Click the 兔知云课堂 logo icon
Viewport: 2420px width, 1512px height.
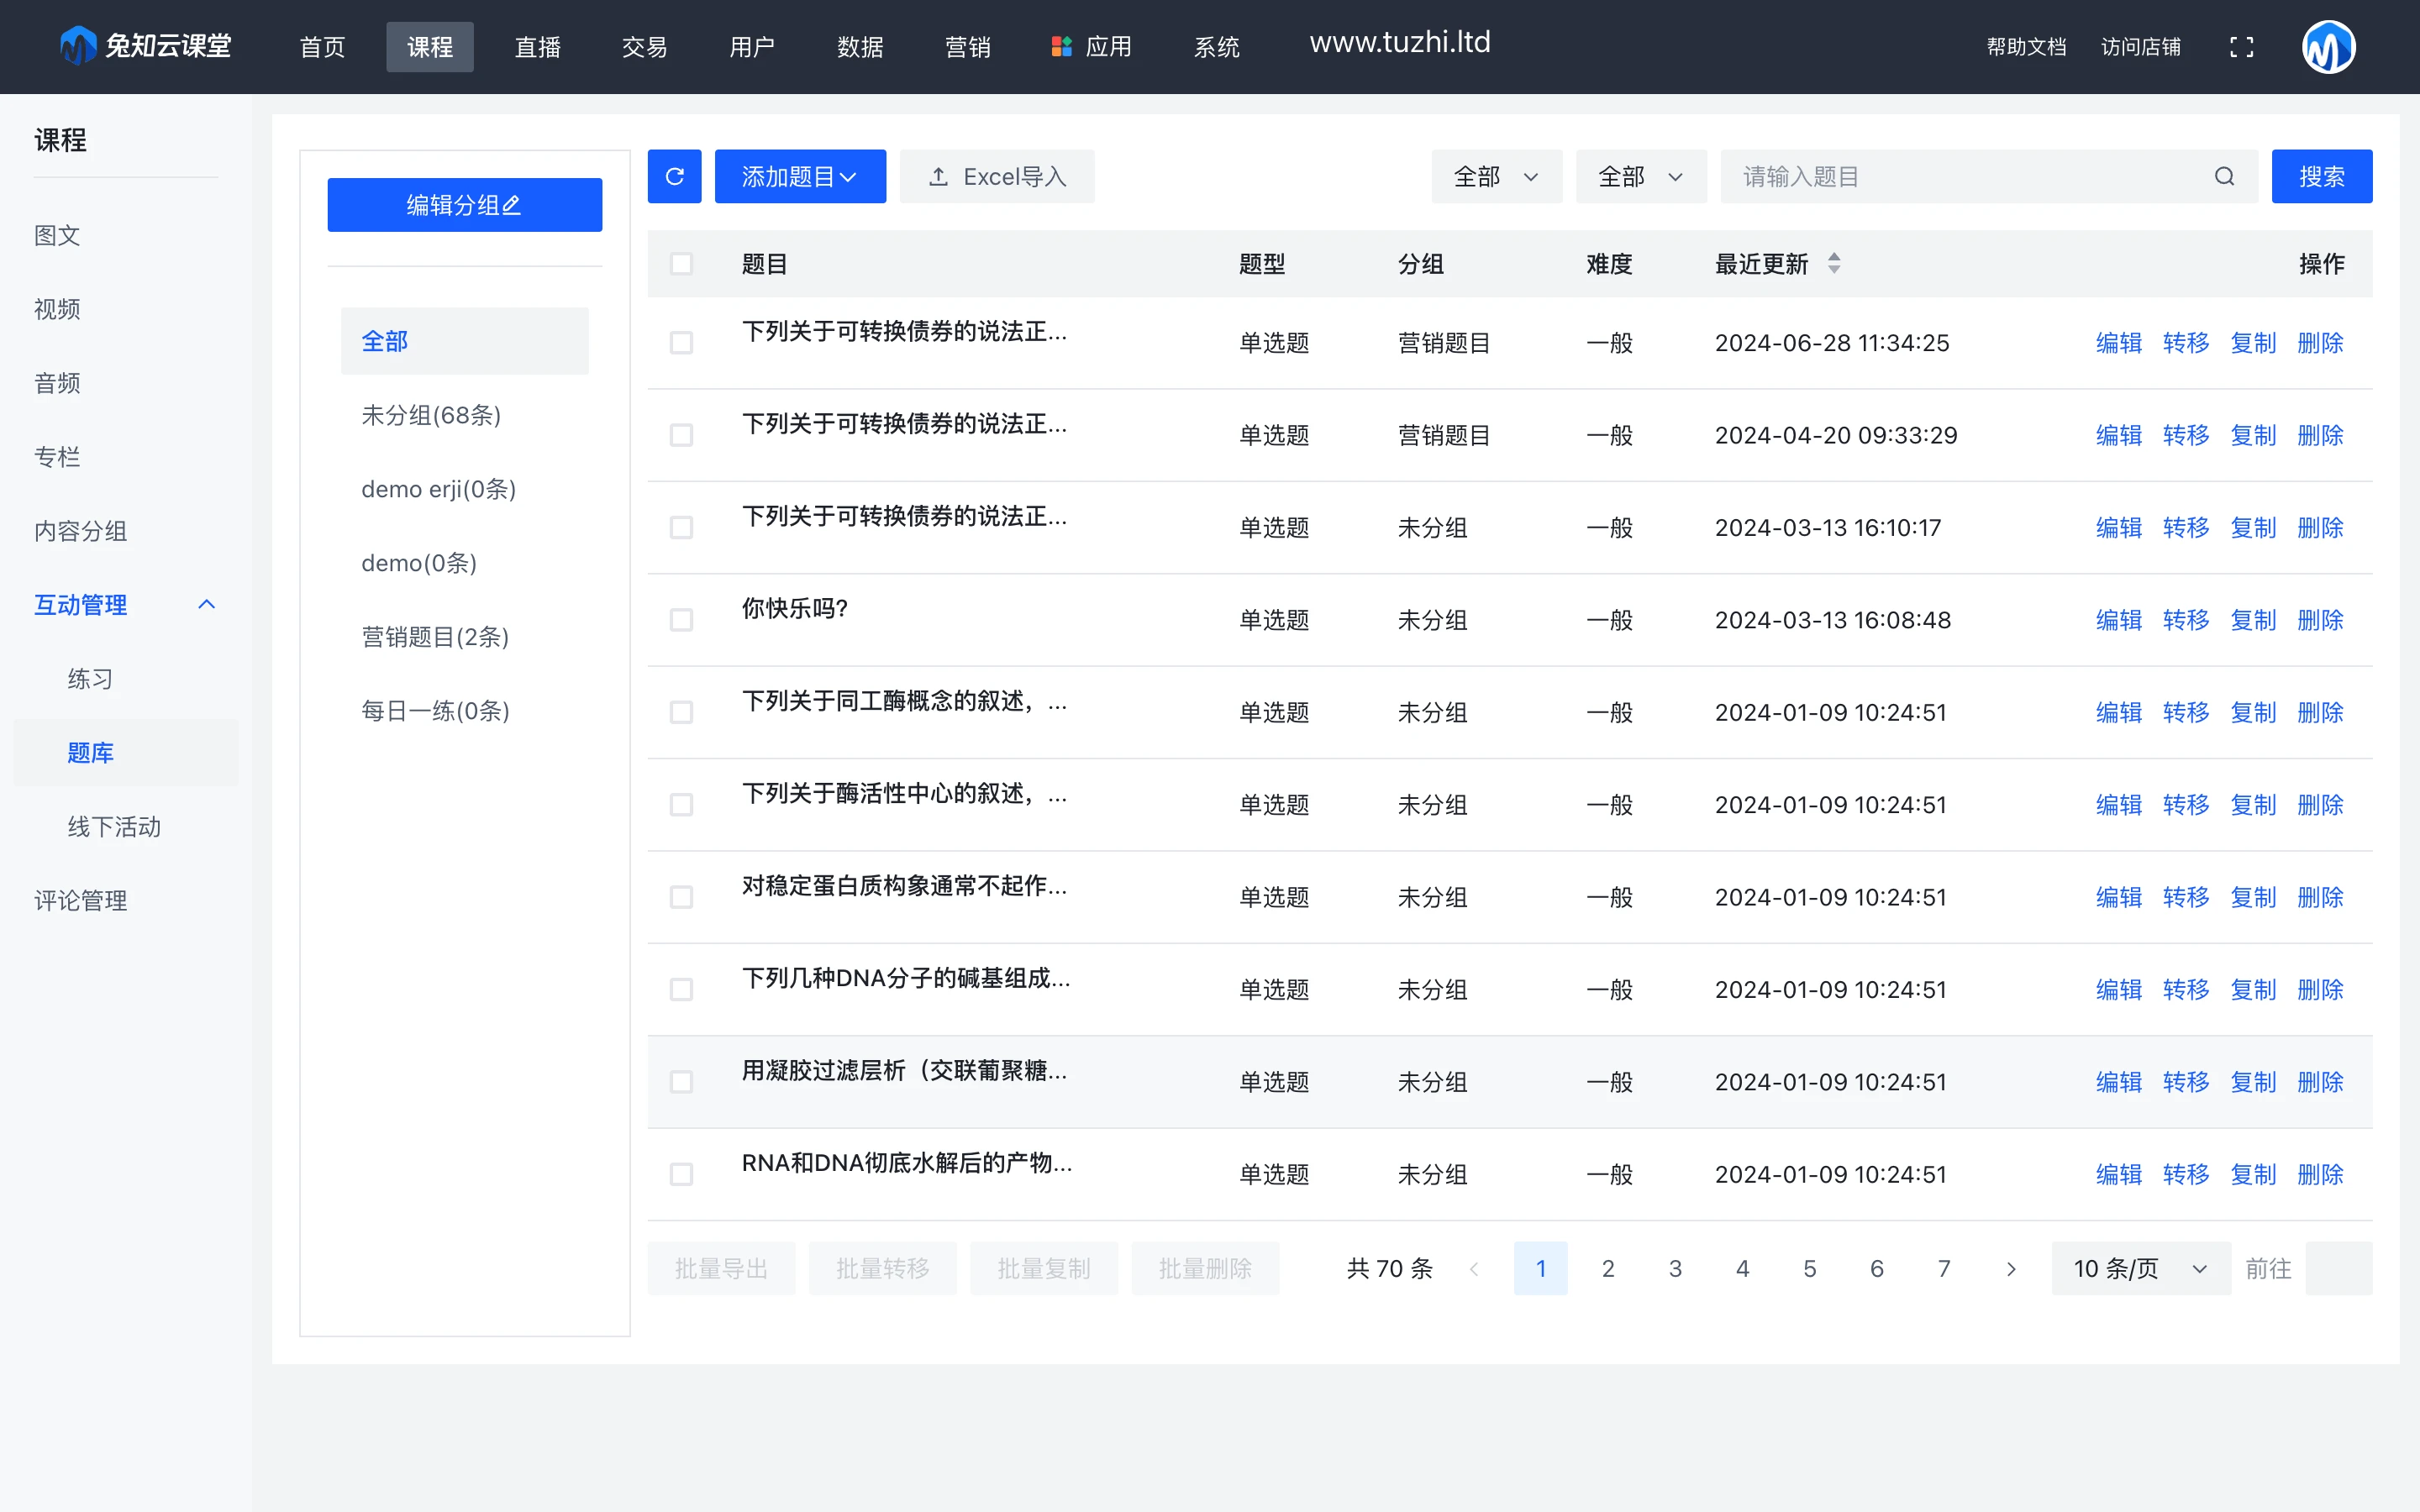click(78, 46)
